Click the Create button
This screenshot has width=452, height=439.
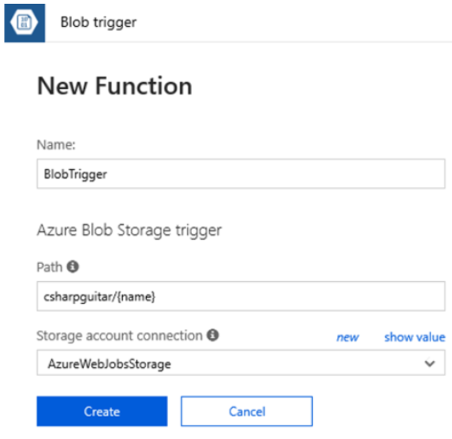(102, 412)
